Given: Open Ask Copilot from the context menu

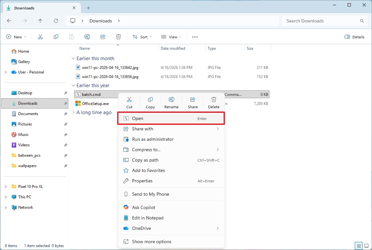Looking at the screenshot, I should (x=143, y=207).
